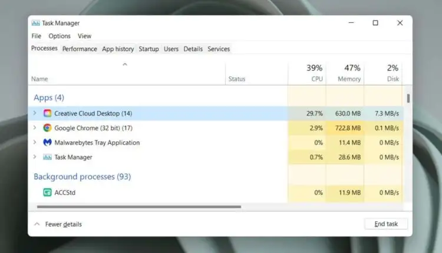Select the Malwarebytes Tray Application row
The image size is (442, 253).
(216, 142)
